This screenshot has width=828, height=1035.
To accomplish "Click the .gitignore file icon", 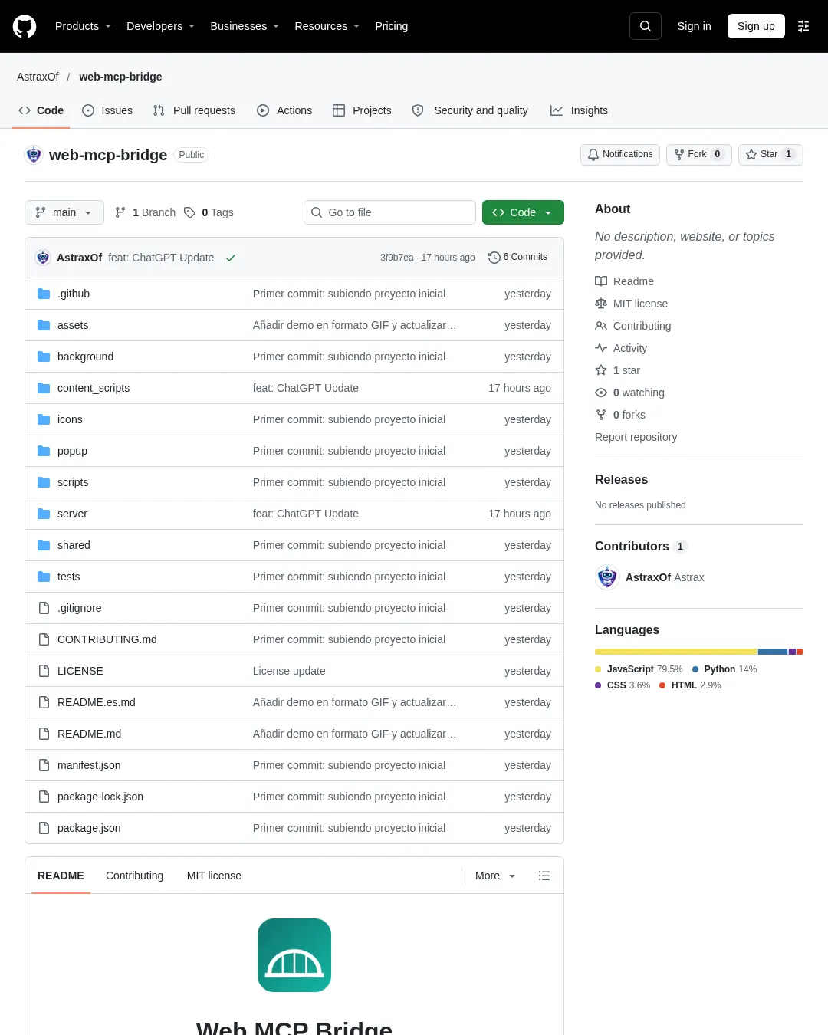I will point(44,608).
